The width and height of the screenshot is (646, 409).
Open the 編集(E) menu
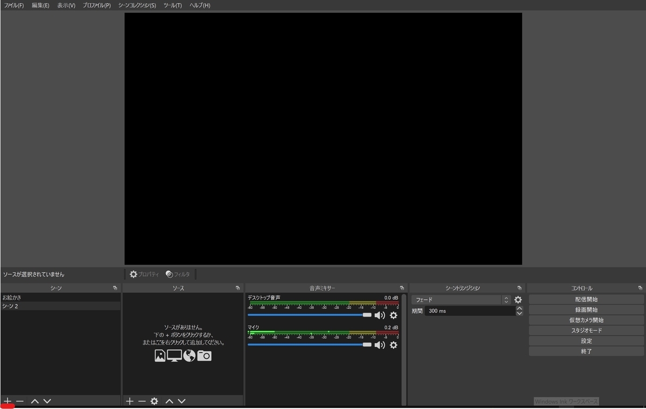click(40, 5)
